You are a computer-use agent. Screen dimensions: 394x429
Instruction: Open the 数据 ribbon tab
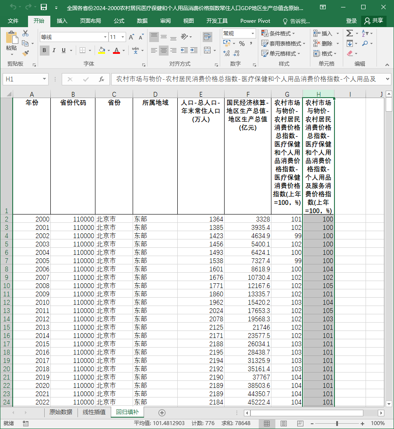pos(142,21)
